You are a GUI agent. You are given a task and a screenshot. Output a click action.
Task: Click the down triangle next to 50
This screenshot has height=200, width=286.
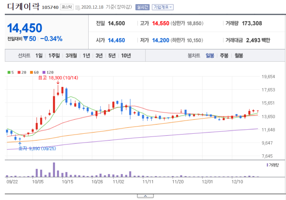click(26, 39)
